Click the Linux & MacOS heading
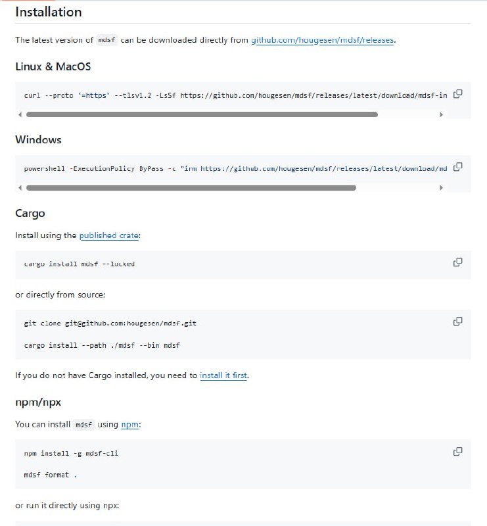The width and height of the screenshot is (487, 526). pos(53,66)
